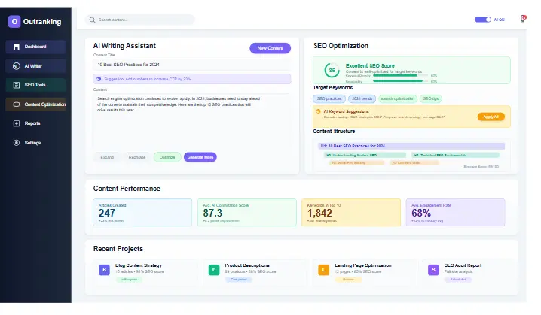The height and width of the screenshot is (315, 541).
Task: Click the first H2 structure bar
Action: (x=365, y=156)
